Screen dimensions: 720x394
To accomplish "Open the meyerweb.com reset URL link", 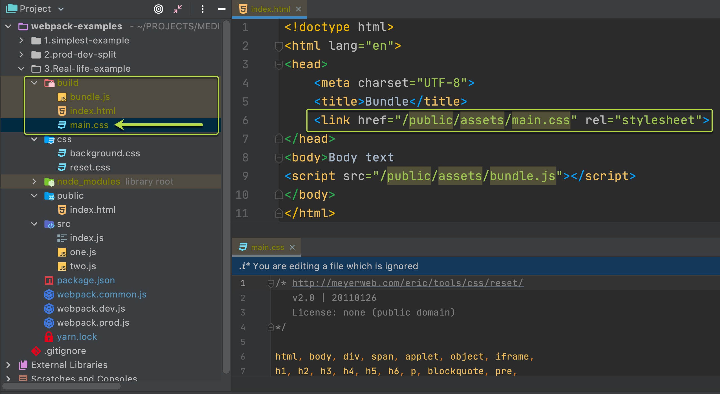I will [x=408, y=283].
